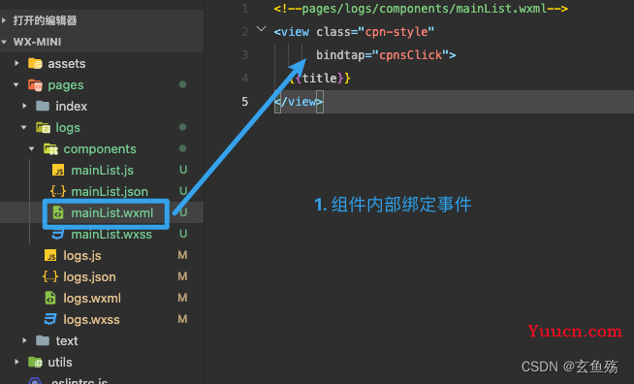Click the JS icon of mainList.js
Image resolution: width=634 pixels, height=384 pixels.
point(58,170)
